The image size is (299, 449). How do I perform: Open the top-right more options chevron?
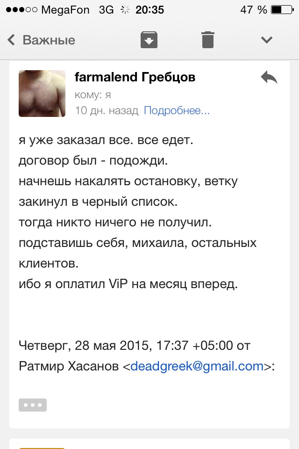coord(267,40)
